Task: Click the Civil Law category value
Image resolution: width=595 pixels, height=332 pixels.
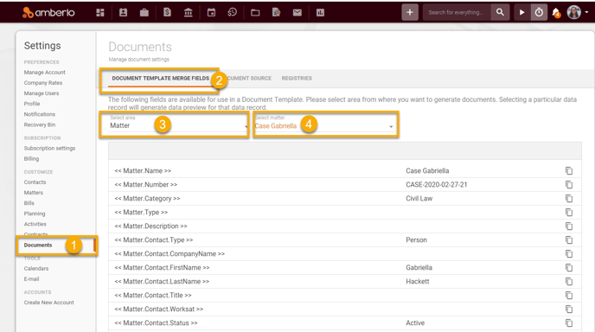Action: (419, 199)
